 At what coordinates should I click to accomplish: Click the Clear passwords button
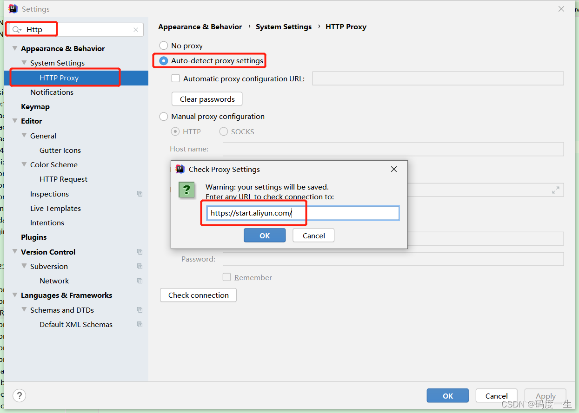(x=207, y=99)
